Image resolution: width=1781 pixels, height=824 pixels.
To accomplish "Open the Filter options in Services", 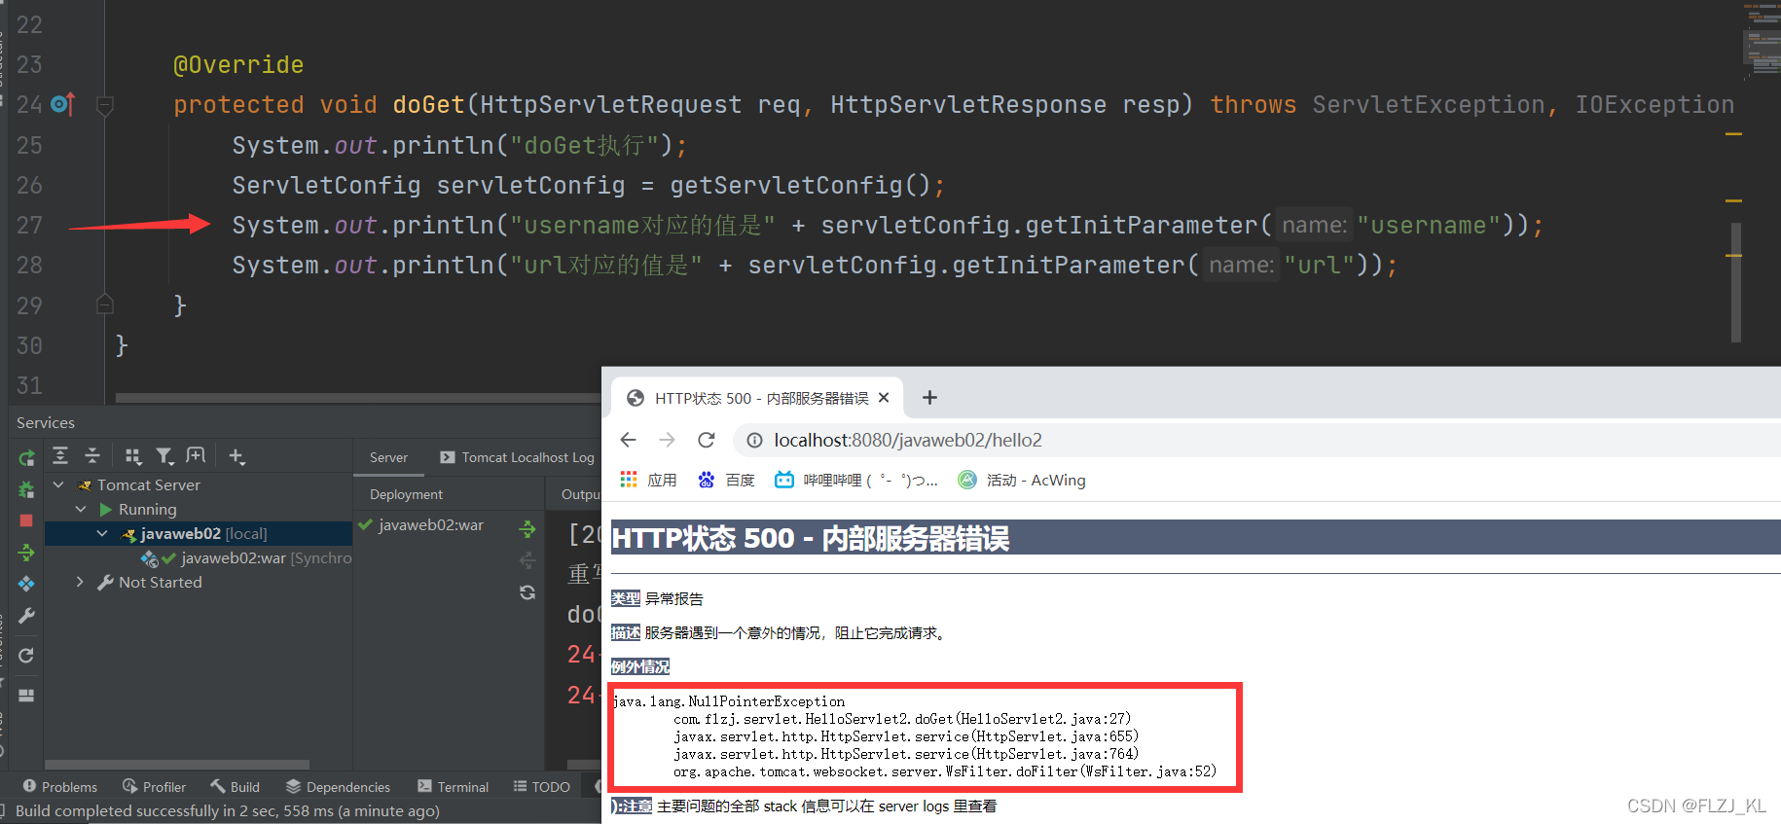I will click(165, 455).
